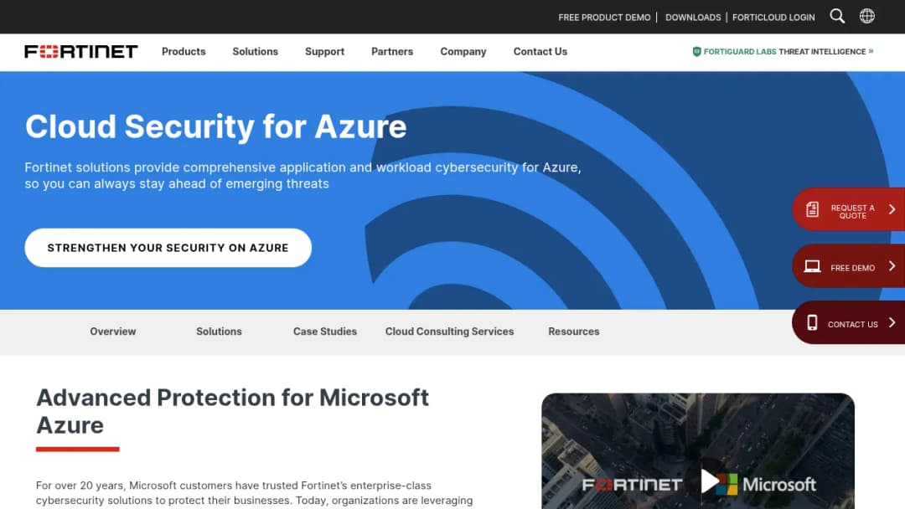Expand the Free Demo chevron arrow
The height and width of the screenshot is (509, 905).
[x=892, y=265]
